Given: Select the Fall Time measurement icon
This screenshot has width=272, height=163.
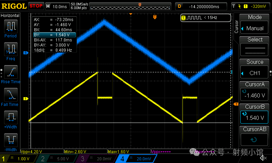Looking at the screenshot, I should tap(11, 95).
